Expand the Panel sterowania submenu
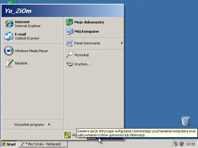Viewport: 198px width, 148px height. coord(94,43)
